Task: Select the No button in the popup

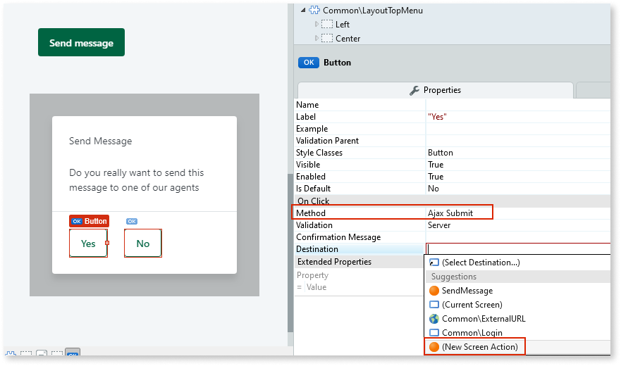Action: point(143,244)
